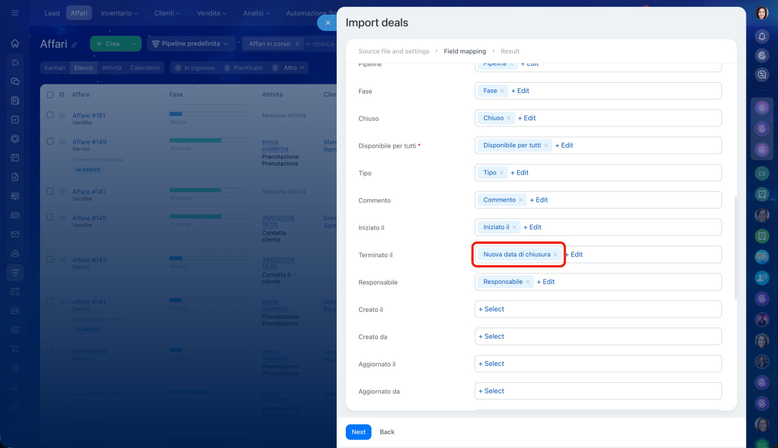Tick the checkbox for Affare #149
778x448 pixels.
click(x=50, y=141)
